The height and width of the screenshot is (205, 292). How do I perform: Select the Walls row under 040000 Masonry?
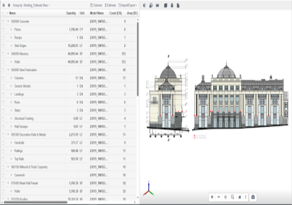(17, 62)
